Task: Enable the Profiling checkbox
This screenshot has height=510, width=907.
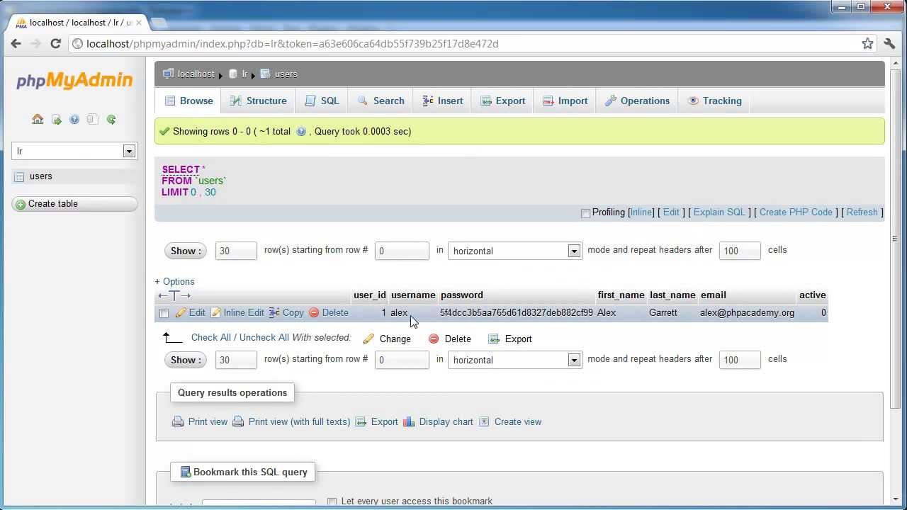Action: click(585, 213)
